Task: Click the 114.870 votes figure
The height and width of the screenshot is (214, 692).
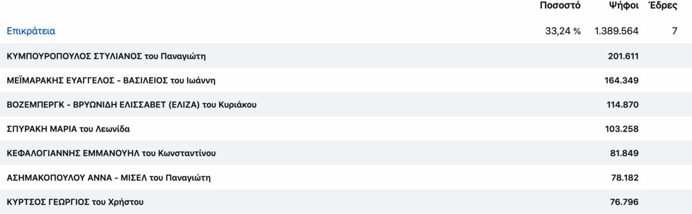Action: 623,104
